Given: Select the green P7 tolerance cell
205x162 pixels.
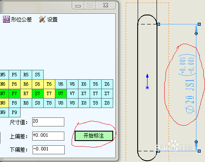Looking at the screenshot, I should (15, 93).
